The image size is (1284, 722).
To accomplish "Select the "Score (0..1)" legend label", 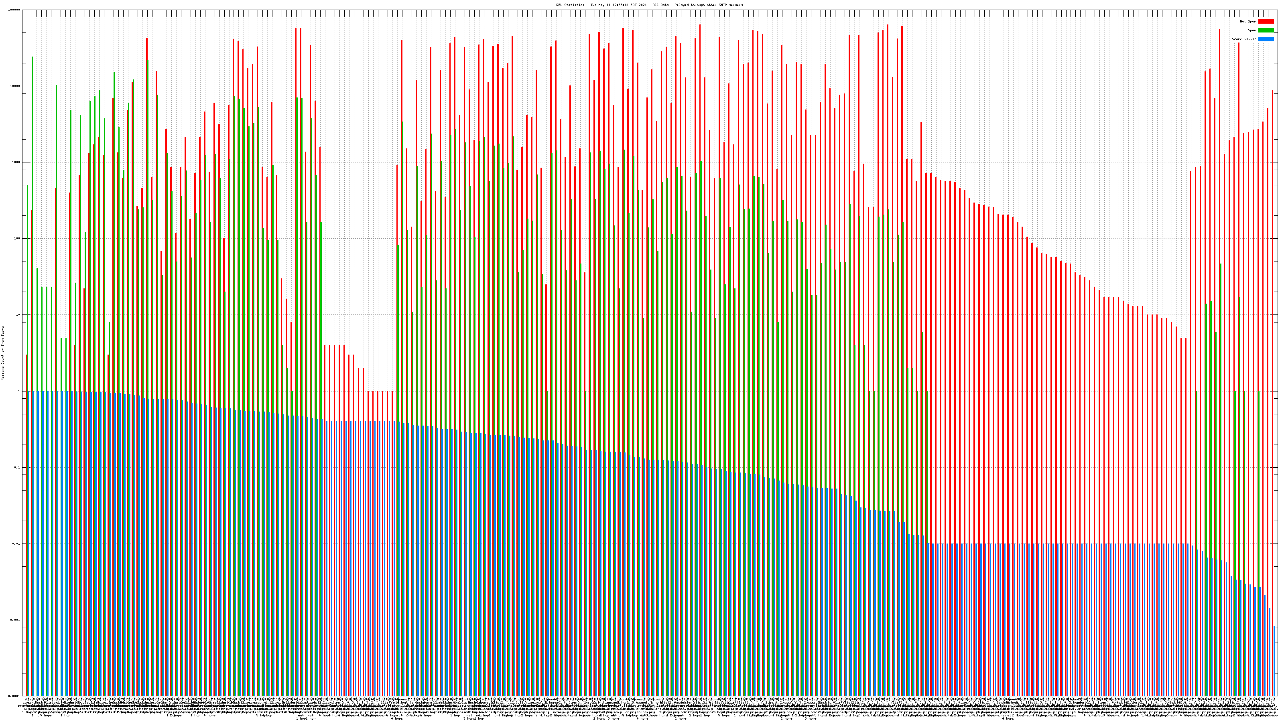I will coord(1243,39).
